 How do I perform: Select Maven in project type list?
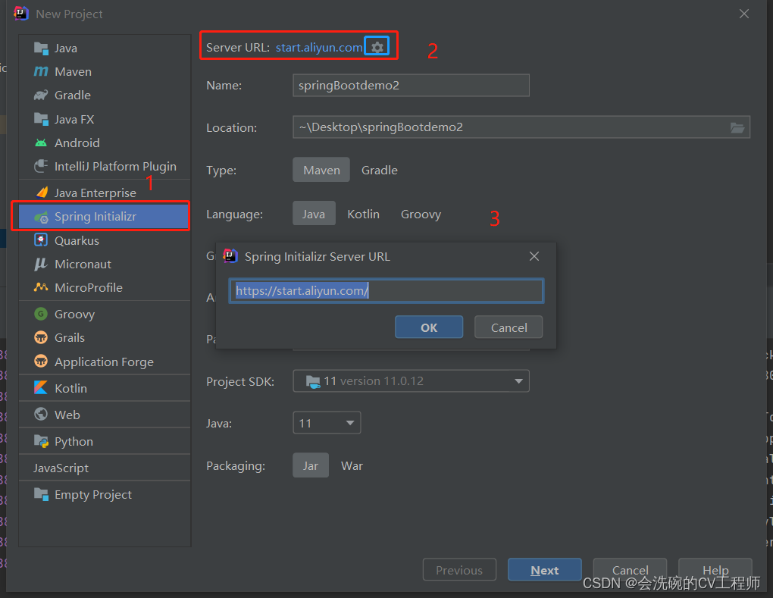pyautogui.click(x=105, y=71)
